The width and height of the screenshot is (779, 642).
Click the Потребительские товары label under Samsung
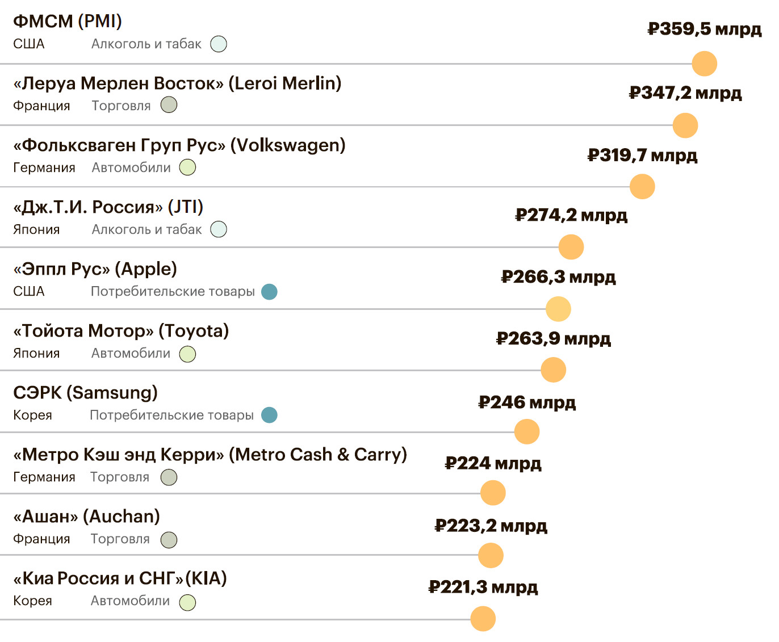[171, 416]
